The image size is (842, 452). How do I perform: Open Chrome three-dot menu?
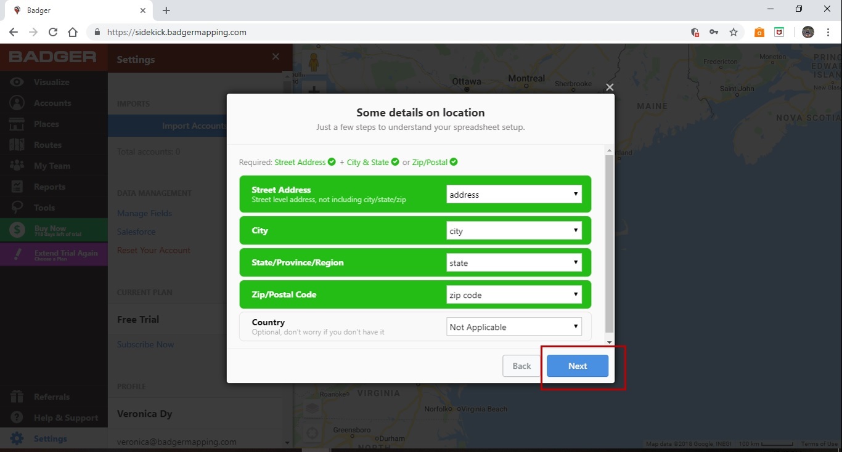(828, 32)
